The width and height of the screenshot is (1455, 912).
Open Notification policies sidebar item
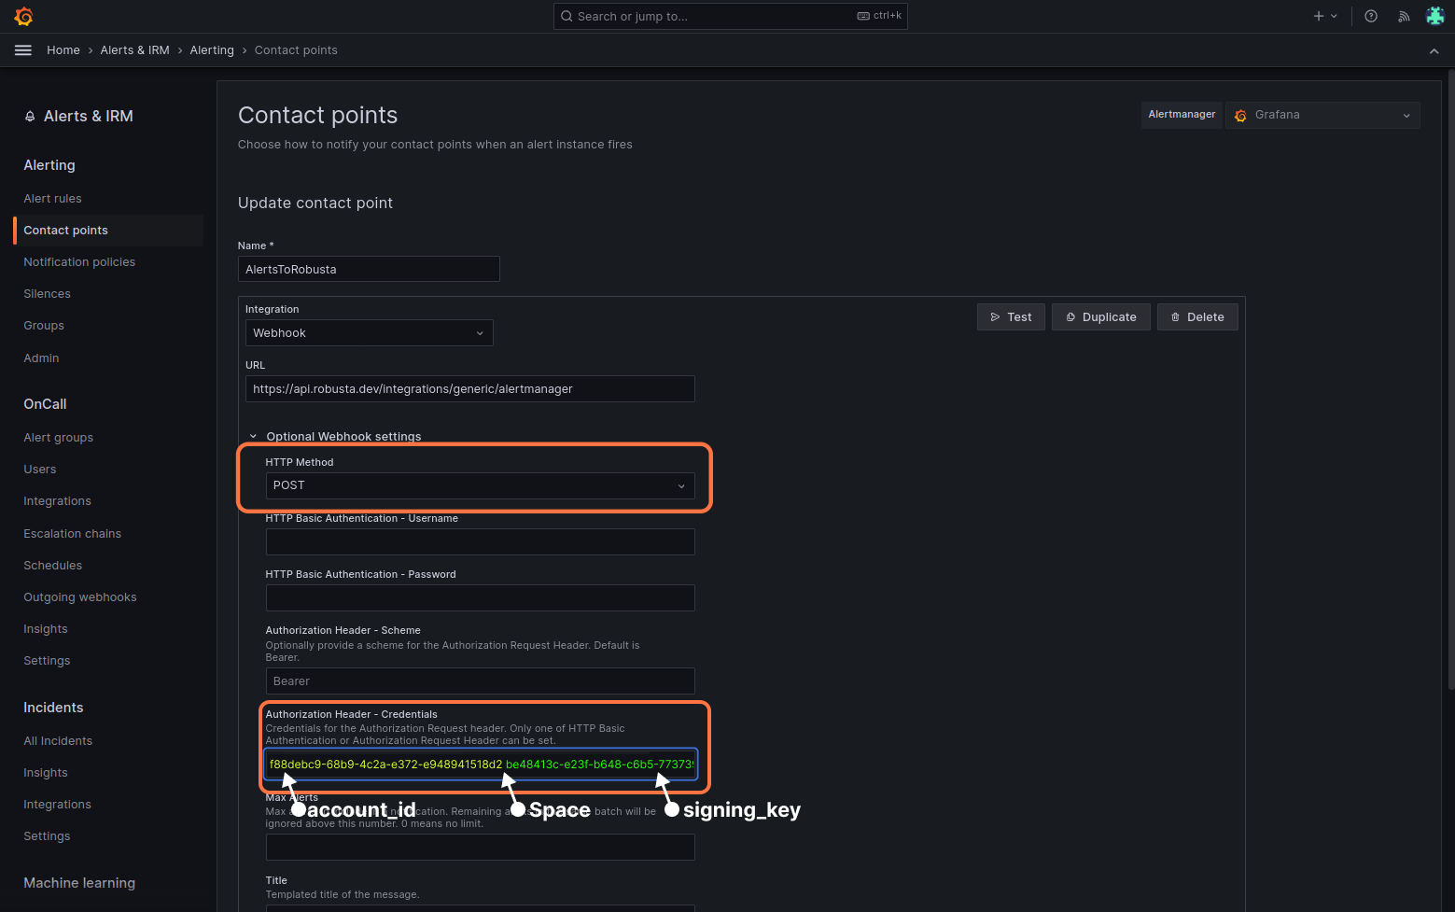click(79, 262)
